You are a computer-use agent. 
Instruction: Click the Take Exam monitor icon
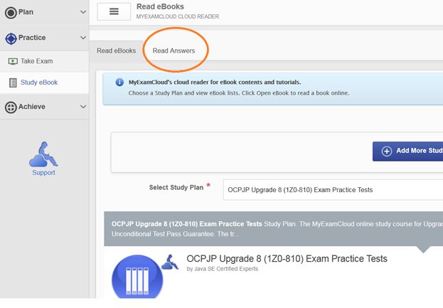[x=13, y=61]
